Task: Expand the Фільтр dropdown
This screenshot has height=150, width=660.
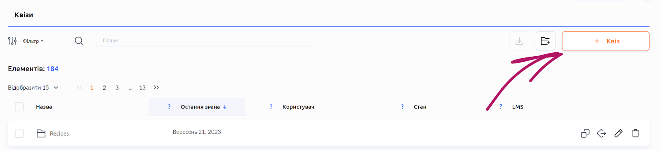Action: [33, 41]
